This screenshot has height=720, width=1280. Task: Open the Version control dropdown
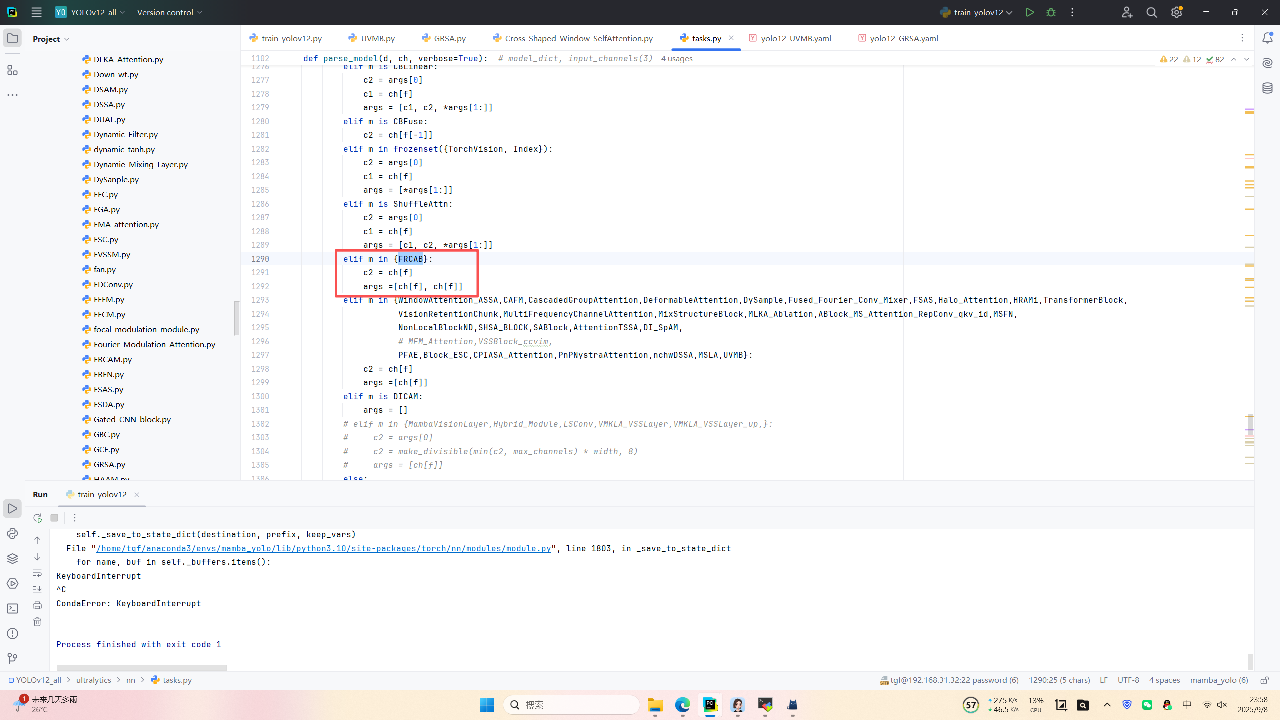pos(170,12)
